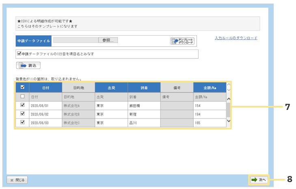Image resolution: width=296 pixels, height=189 pixels.
Task: Click the file path input field
Action: [x=76, y=41]
